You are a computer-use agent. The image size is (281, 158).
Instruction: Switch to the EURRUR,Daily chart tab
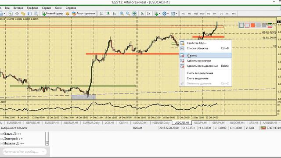91,123
